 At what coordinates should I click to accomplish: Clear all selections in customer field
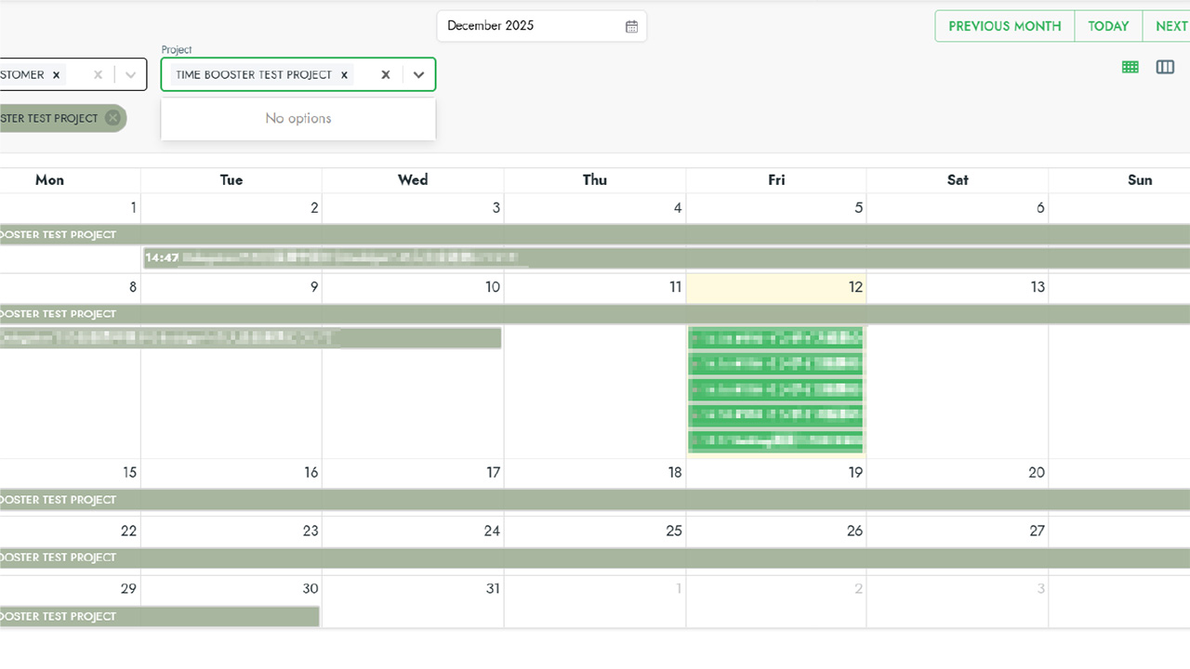pyautogui.click(x=98, y=75)
